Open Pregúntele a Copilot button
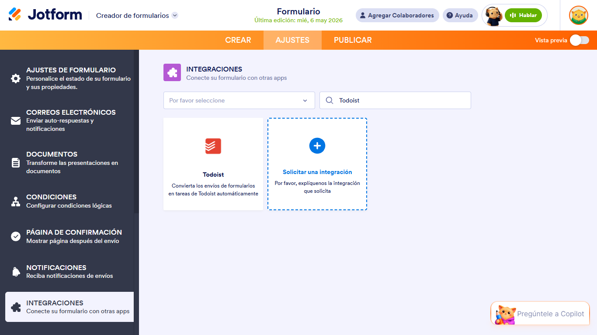This screenshot has width=597, height=335. (x=540, y=314)
